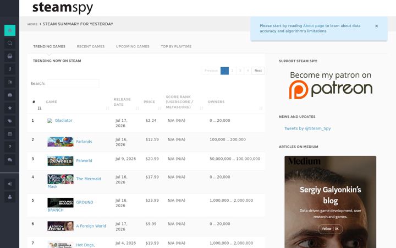This screenshot has width=396, height=248.
Task: Switch to the Top by Playtime tab
Action: pos(177,46)
